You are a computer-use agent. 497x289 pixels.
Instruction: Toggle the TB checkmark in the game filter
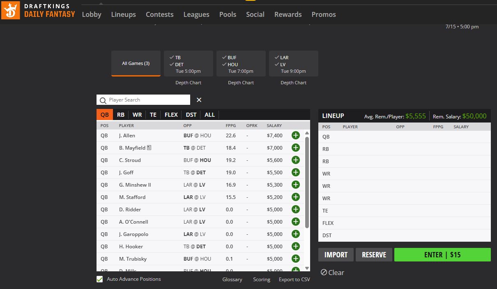(x=172, y=58)
